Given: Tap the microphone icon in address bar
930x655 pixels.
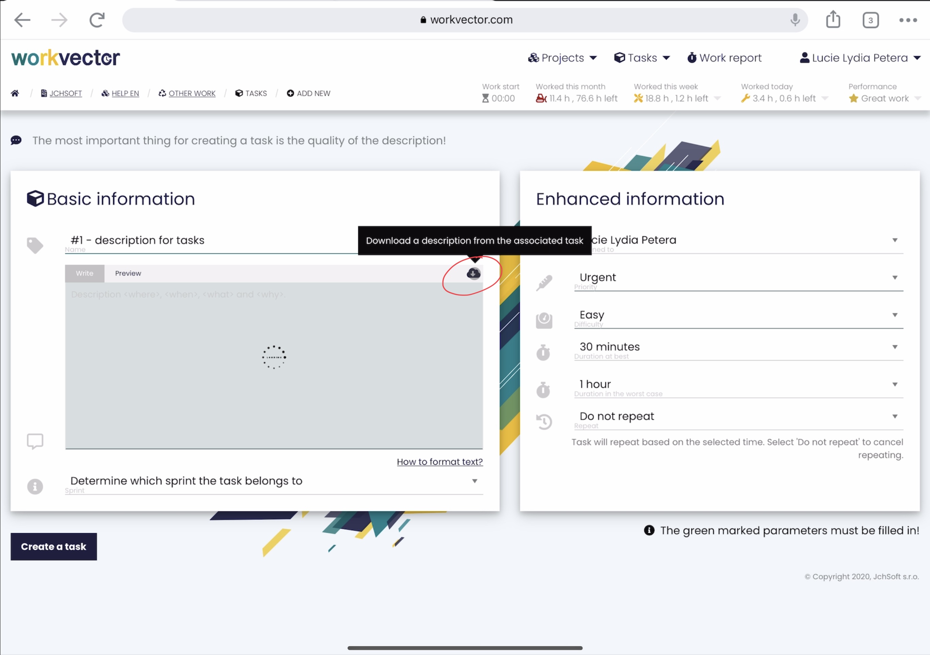Looking at the screenshot, I should 795,19.
